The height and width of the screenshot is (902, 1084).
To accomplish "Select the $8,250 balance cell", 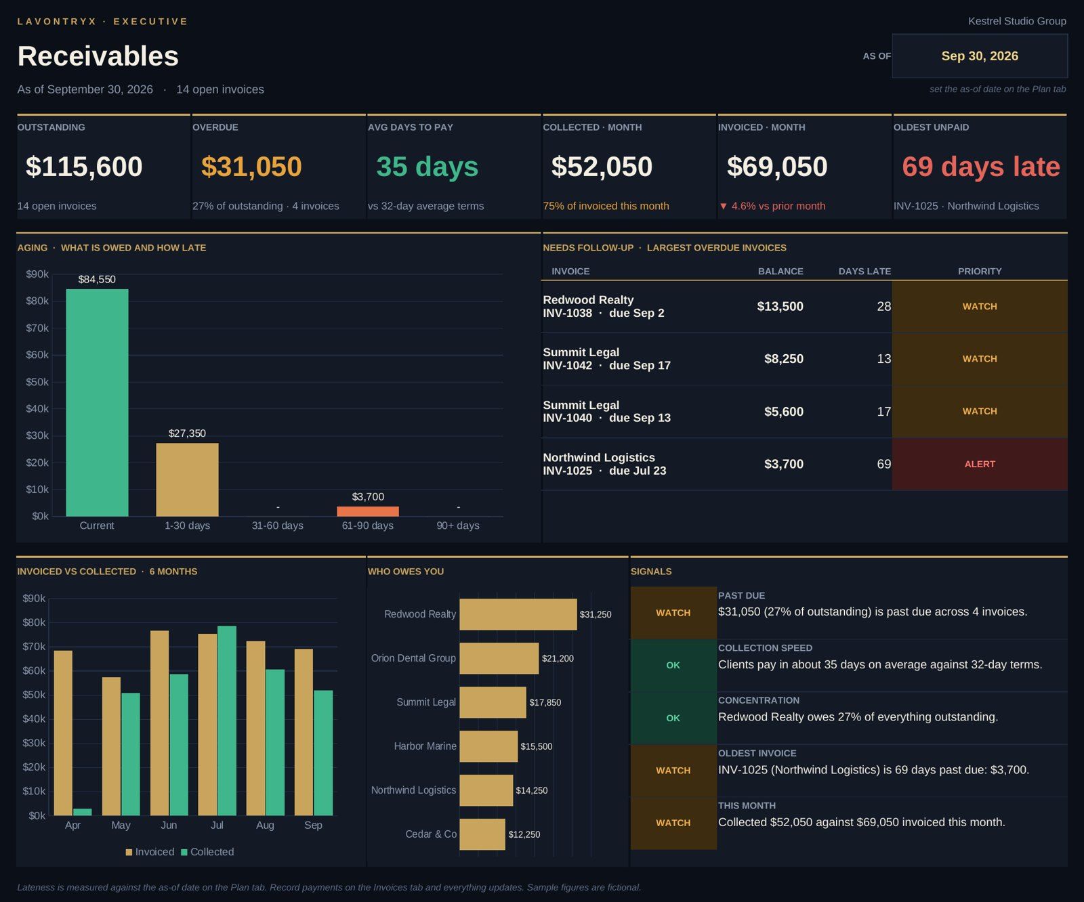I will point(784,359).
